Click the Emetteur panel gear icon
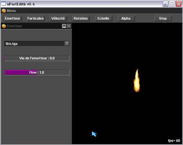 click(x=4, y=26)
